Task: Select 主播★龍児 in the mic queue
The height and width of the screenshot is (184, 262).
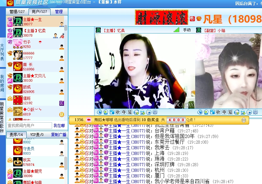Action: tap(35, 173)
